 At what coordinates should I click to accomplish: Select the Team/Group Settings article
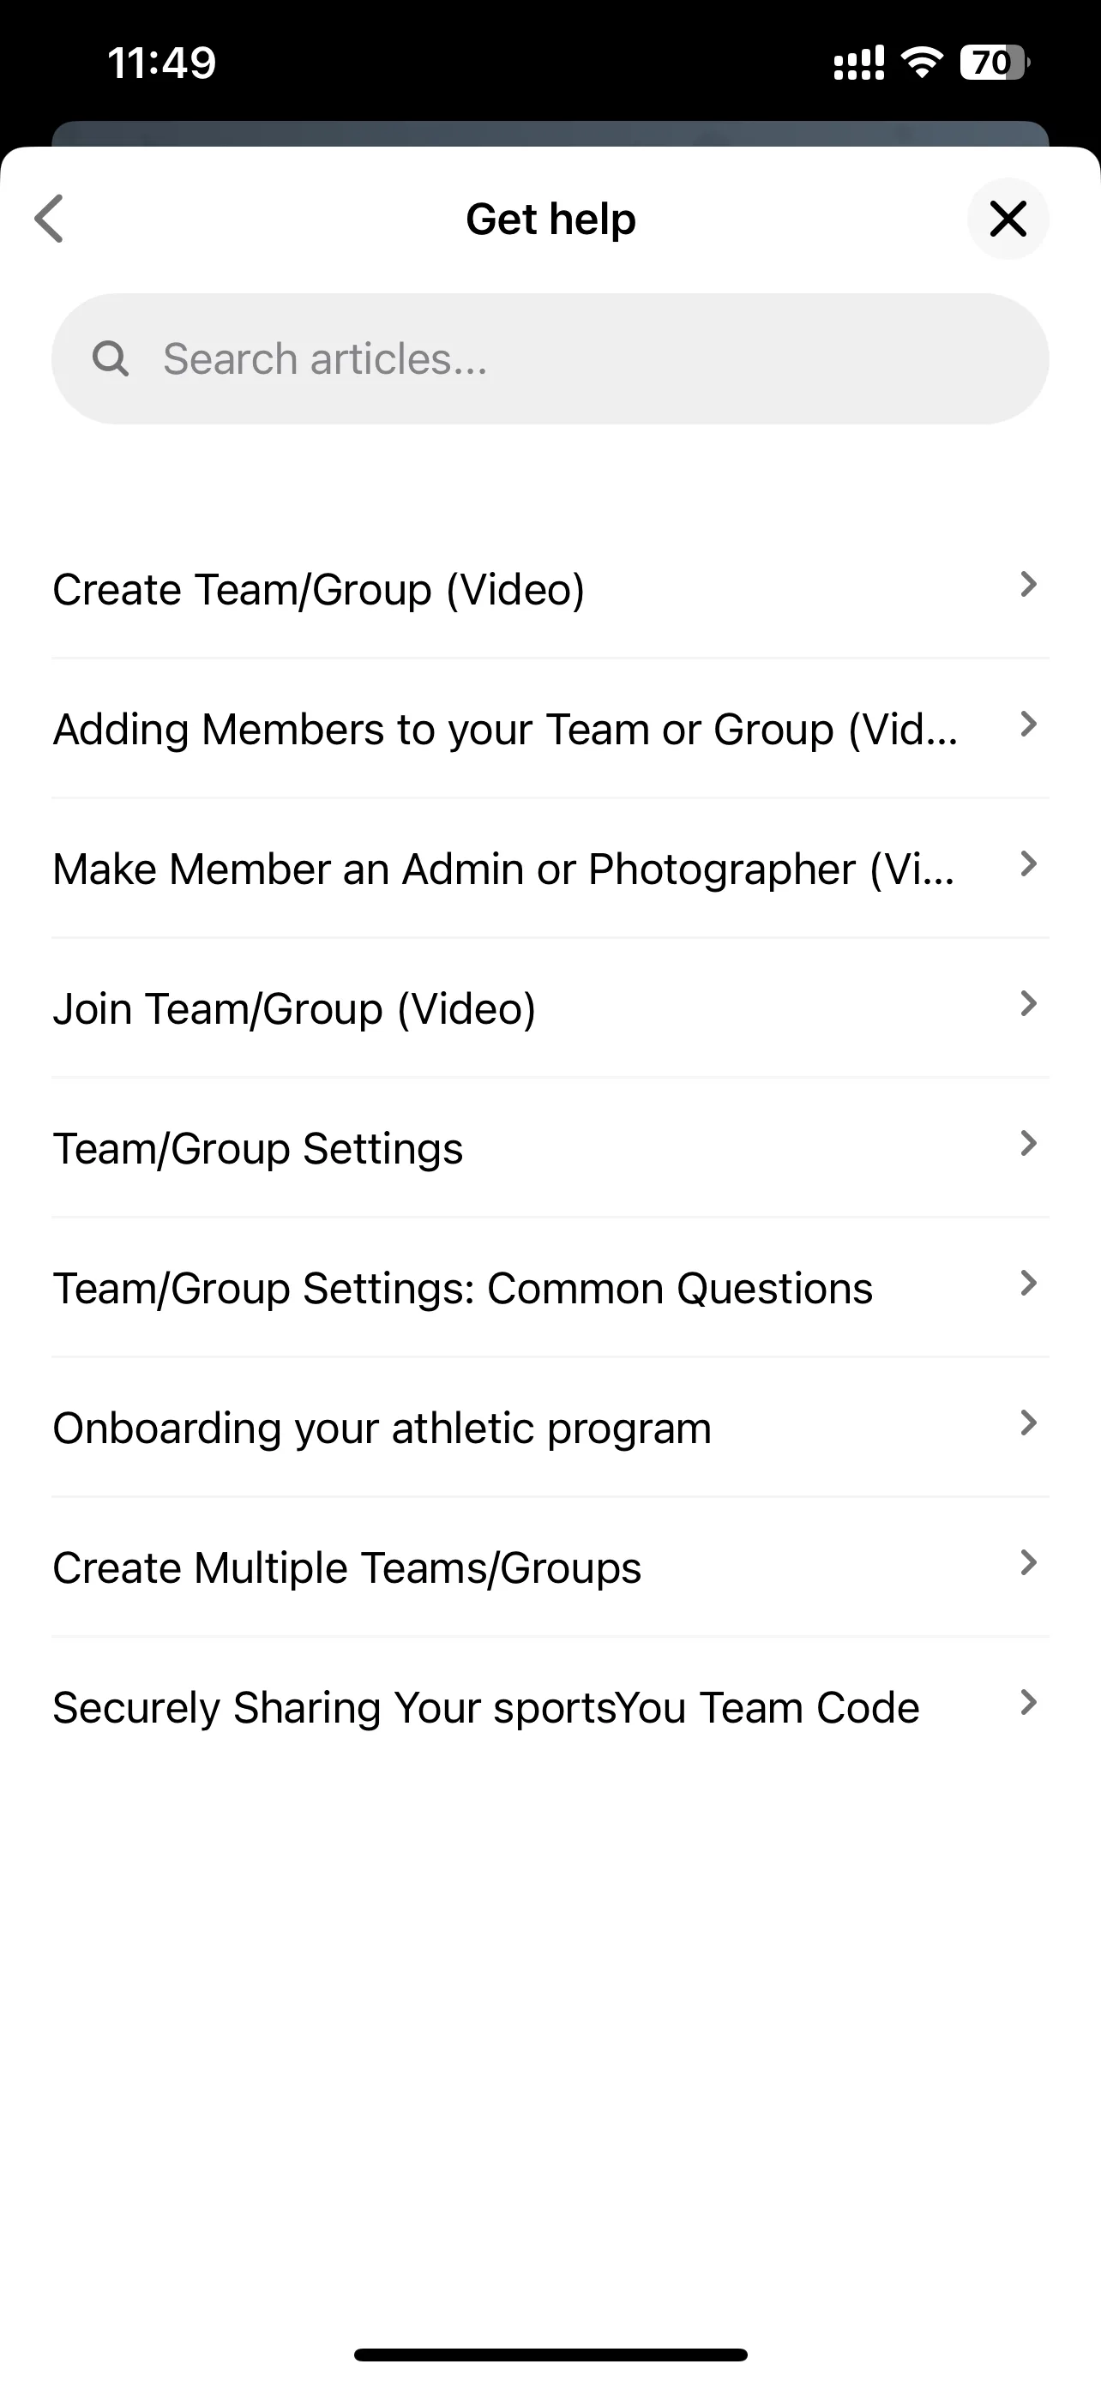pos(550,1147)
